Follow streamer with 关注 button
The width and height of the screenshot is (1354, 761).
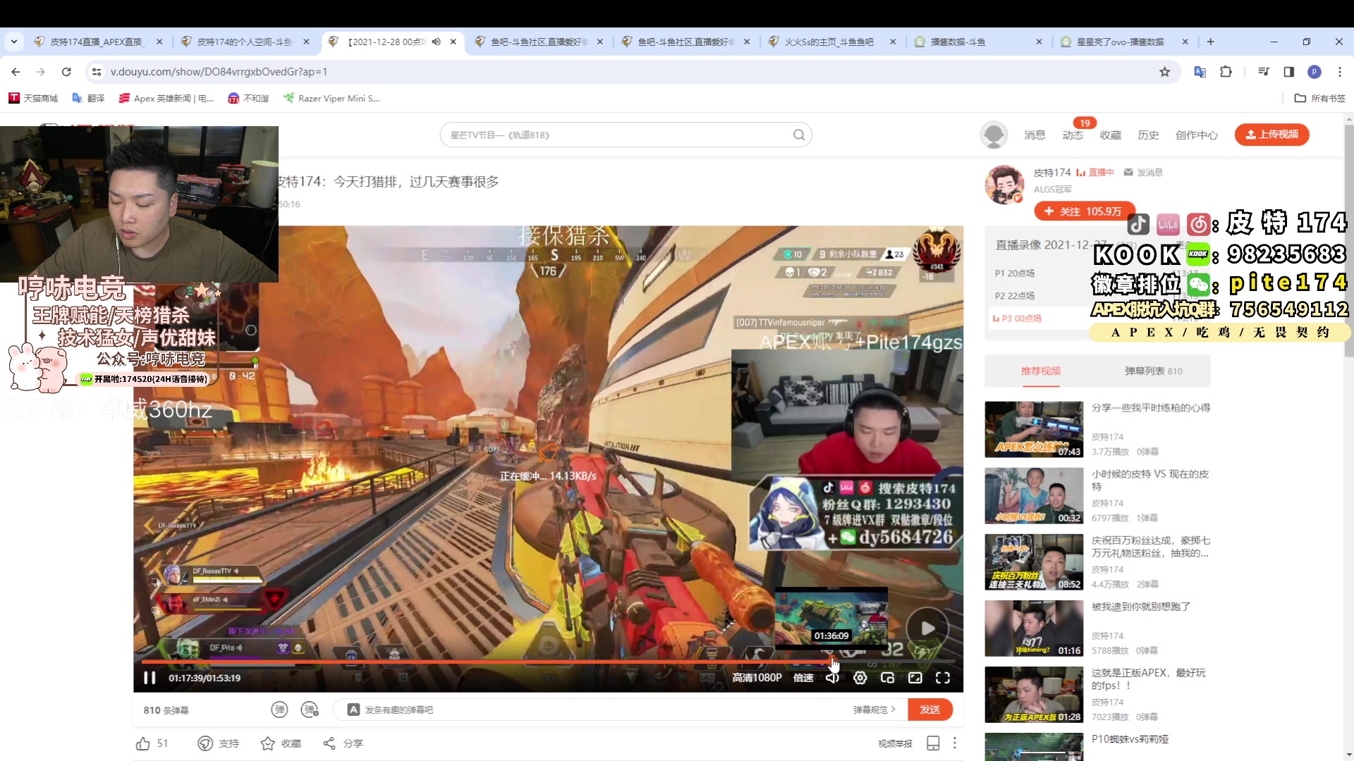tap(1084, 211)
